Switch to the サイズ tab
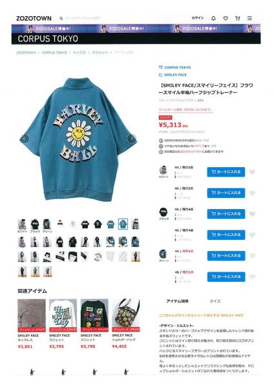 click(215, 301)
